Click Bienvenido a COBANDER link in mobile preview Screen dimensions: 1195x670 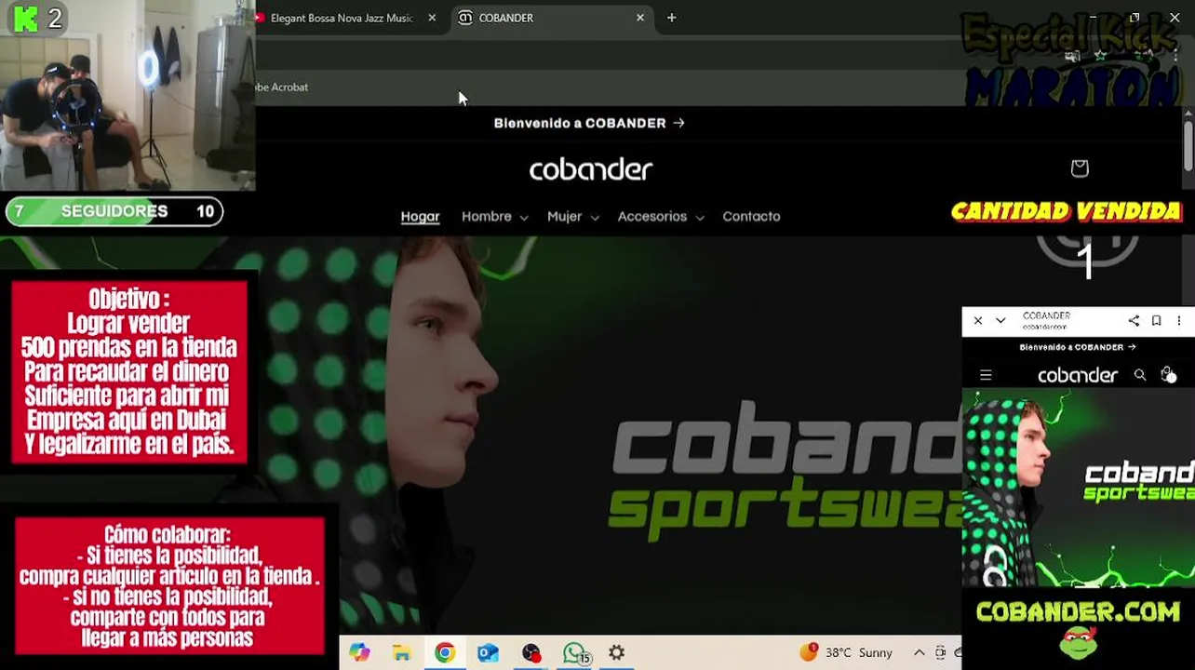point(1077,347)
